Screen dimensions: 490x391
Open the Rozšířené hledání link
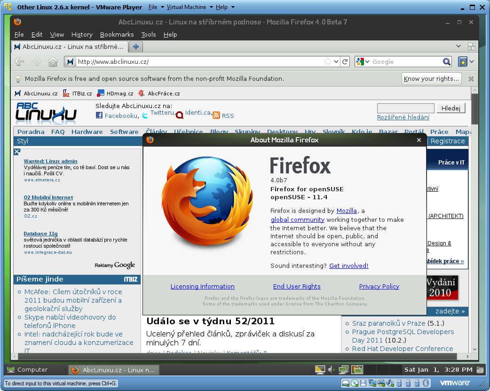click(403, 117)
